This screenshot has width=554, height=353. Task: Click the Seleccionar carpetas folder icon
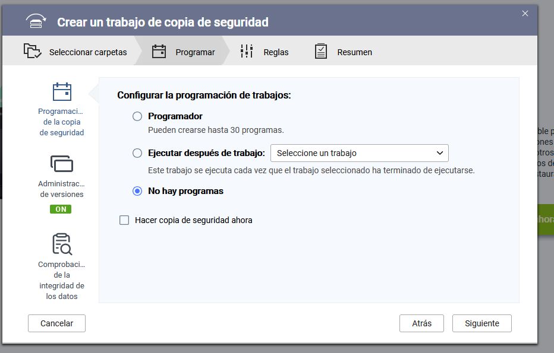click(33, 52)
